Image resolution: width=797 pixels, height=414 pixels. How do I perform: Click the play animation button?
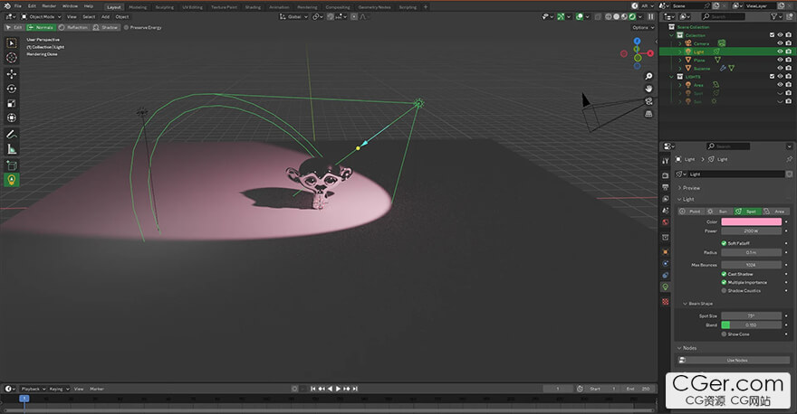click(339, 389)
